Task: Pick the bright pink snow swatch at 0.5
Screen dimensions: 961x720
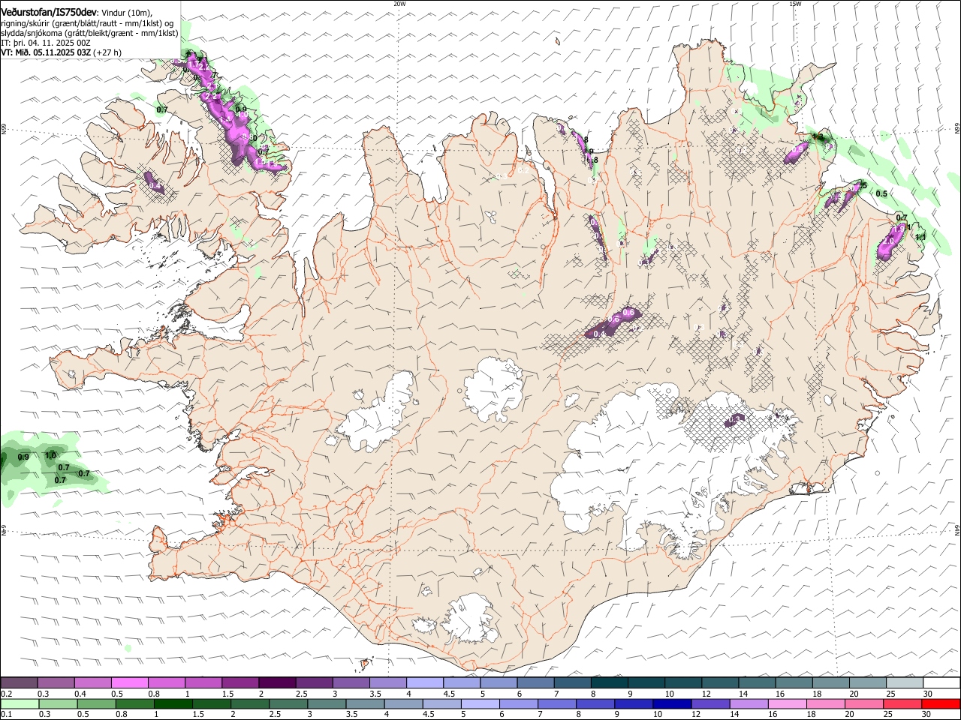Action: coord(129,683)
